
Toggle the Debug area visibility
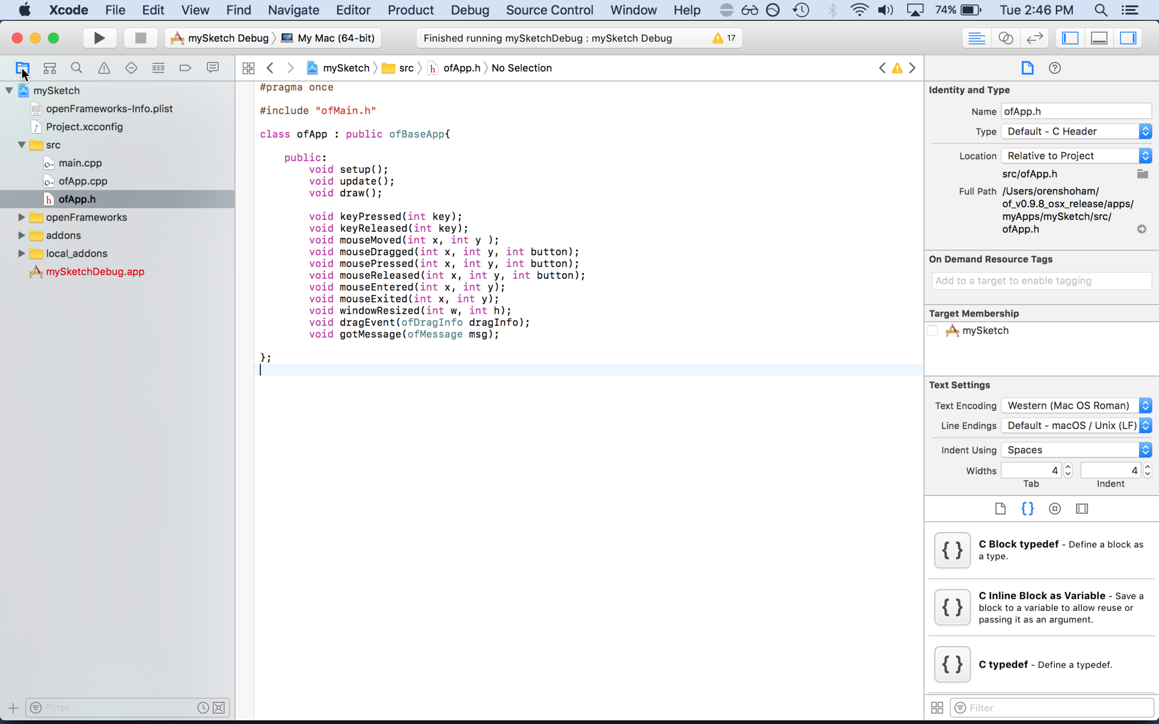[x=1099, y=38]
